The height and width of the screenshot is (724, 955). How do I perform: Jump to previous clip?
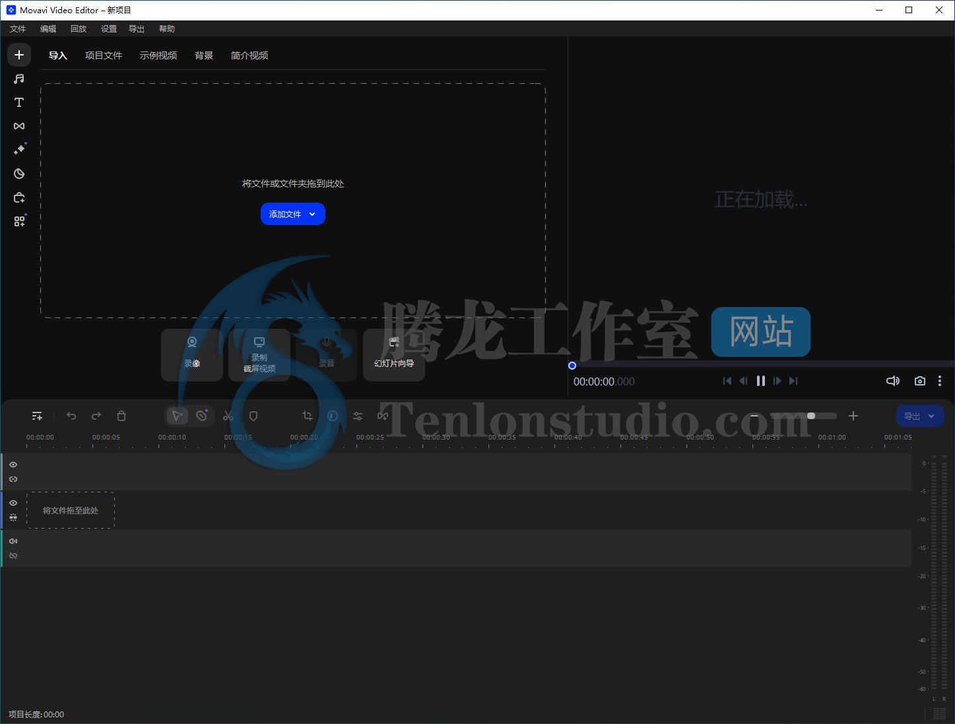tap(727, 381)
